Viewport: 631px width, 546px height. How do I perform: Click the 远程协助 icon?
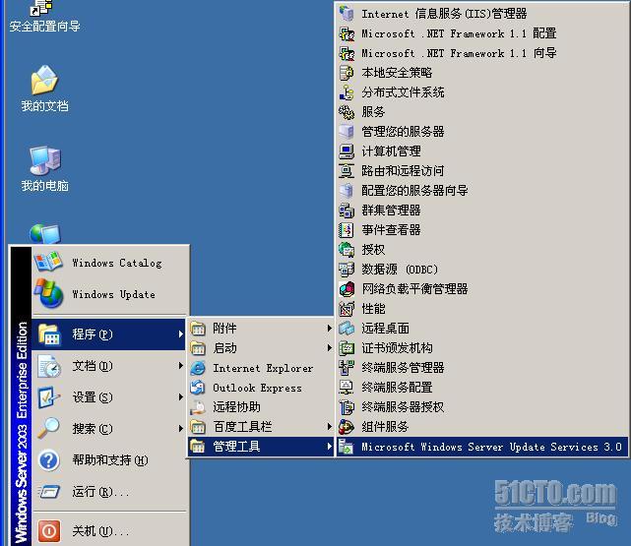click(x=198, y=407)
